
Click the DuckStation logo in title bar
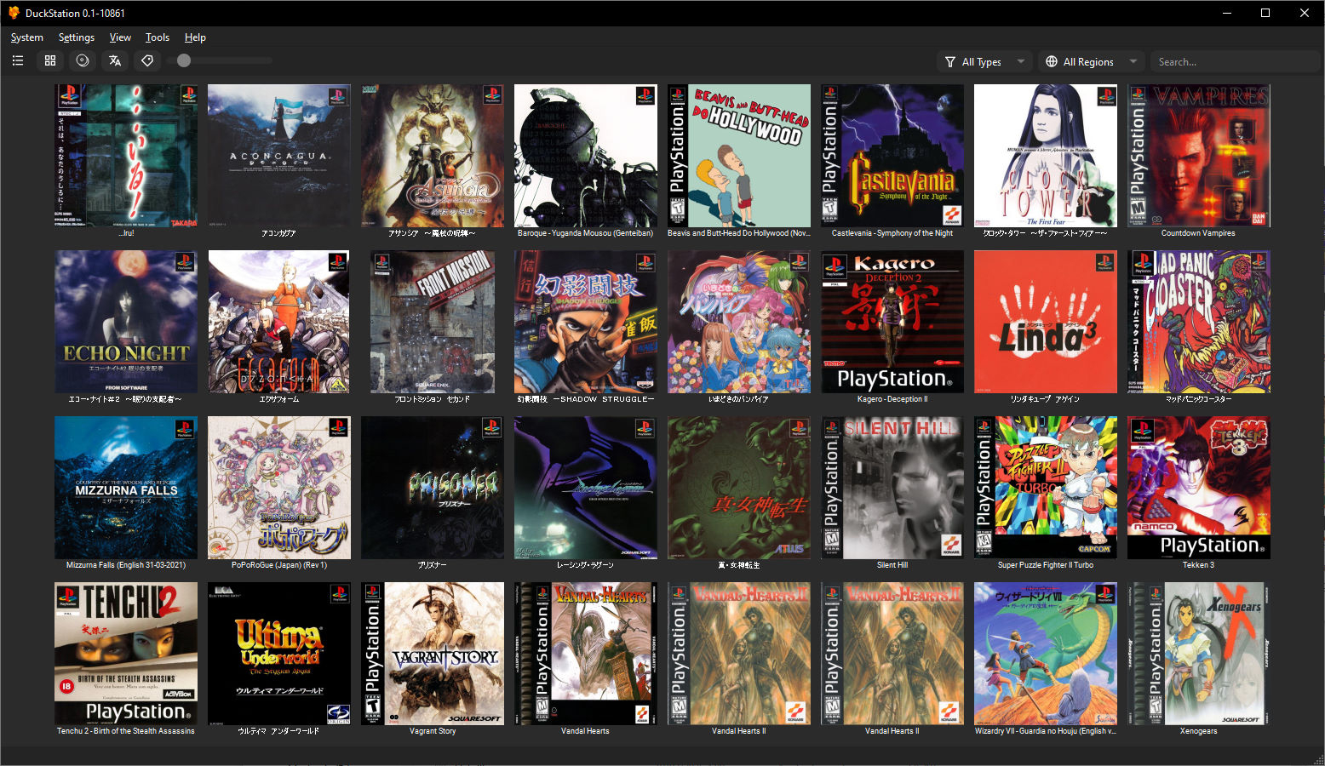pyautogui.click(x=14, y=13)
